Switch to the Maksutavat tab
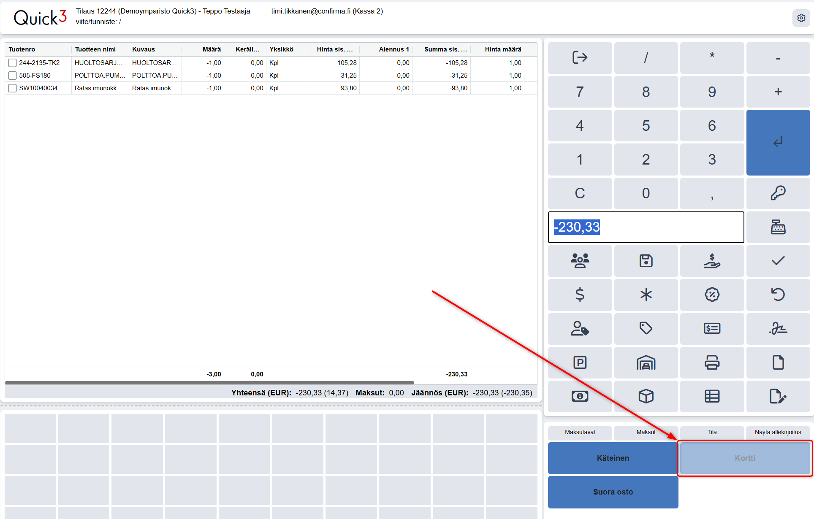 coord(580,432)
